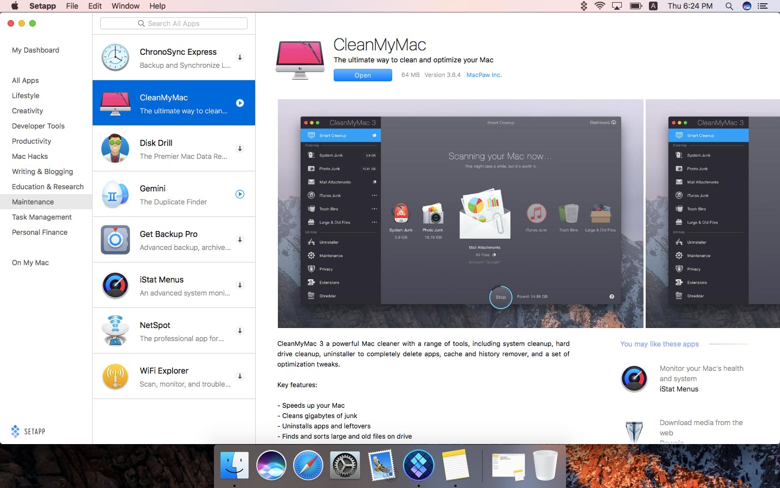Open the Apple menu
The width and height of the screenshot is (780, 488).
click(x=15, y=6)
